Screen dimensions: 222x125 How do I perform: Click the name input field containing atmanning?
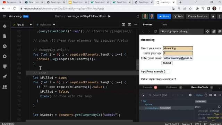click(x=178, y=48)
